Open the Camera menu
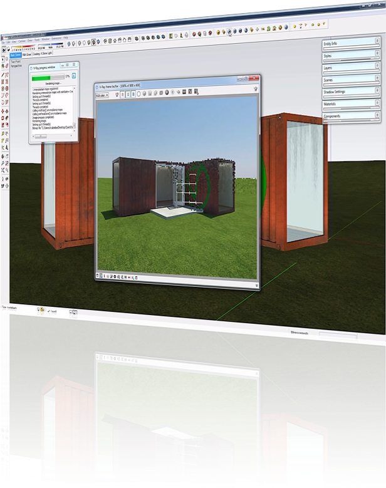386x488 pixels. point(21,42)
